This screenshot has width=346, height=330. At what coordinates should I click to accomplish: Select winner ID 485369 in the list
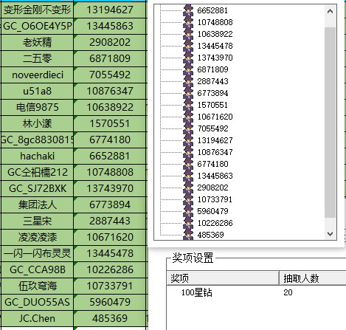pyautogui.click(x=210, y=235)
